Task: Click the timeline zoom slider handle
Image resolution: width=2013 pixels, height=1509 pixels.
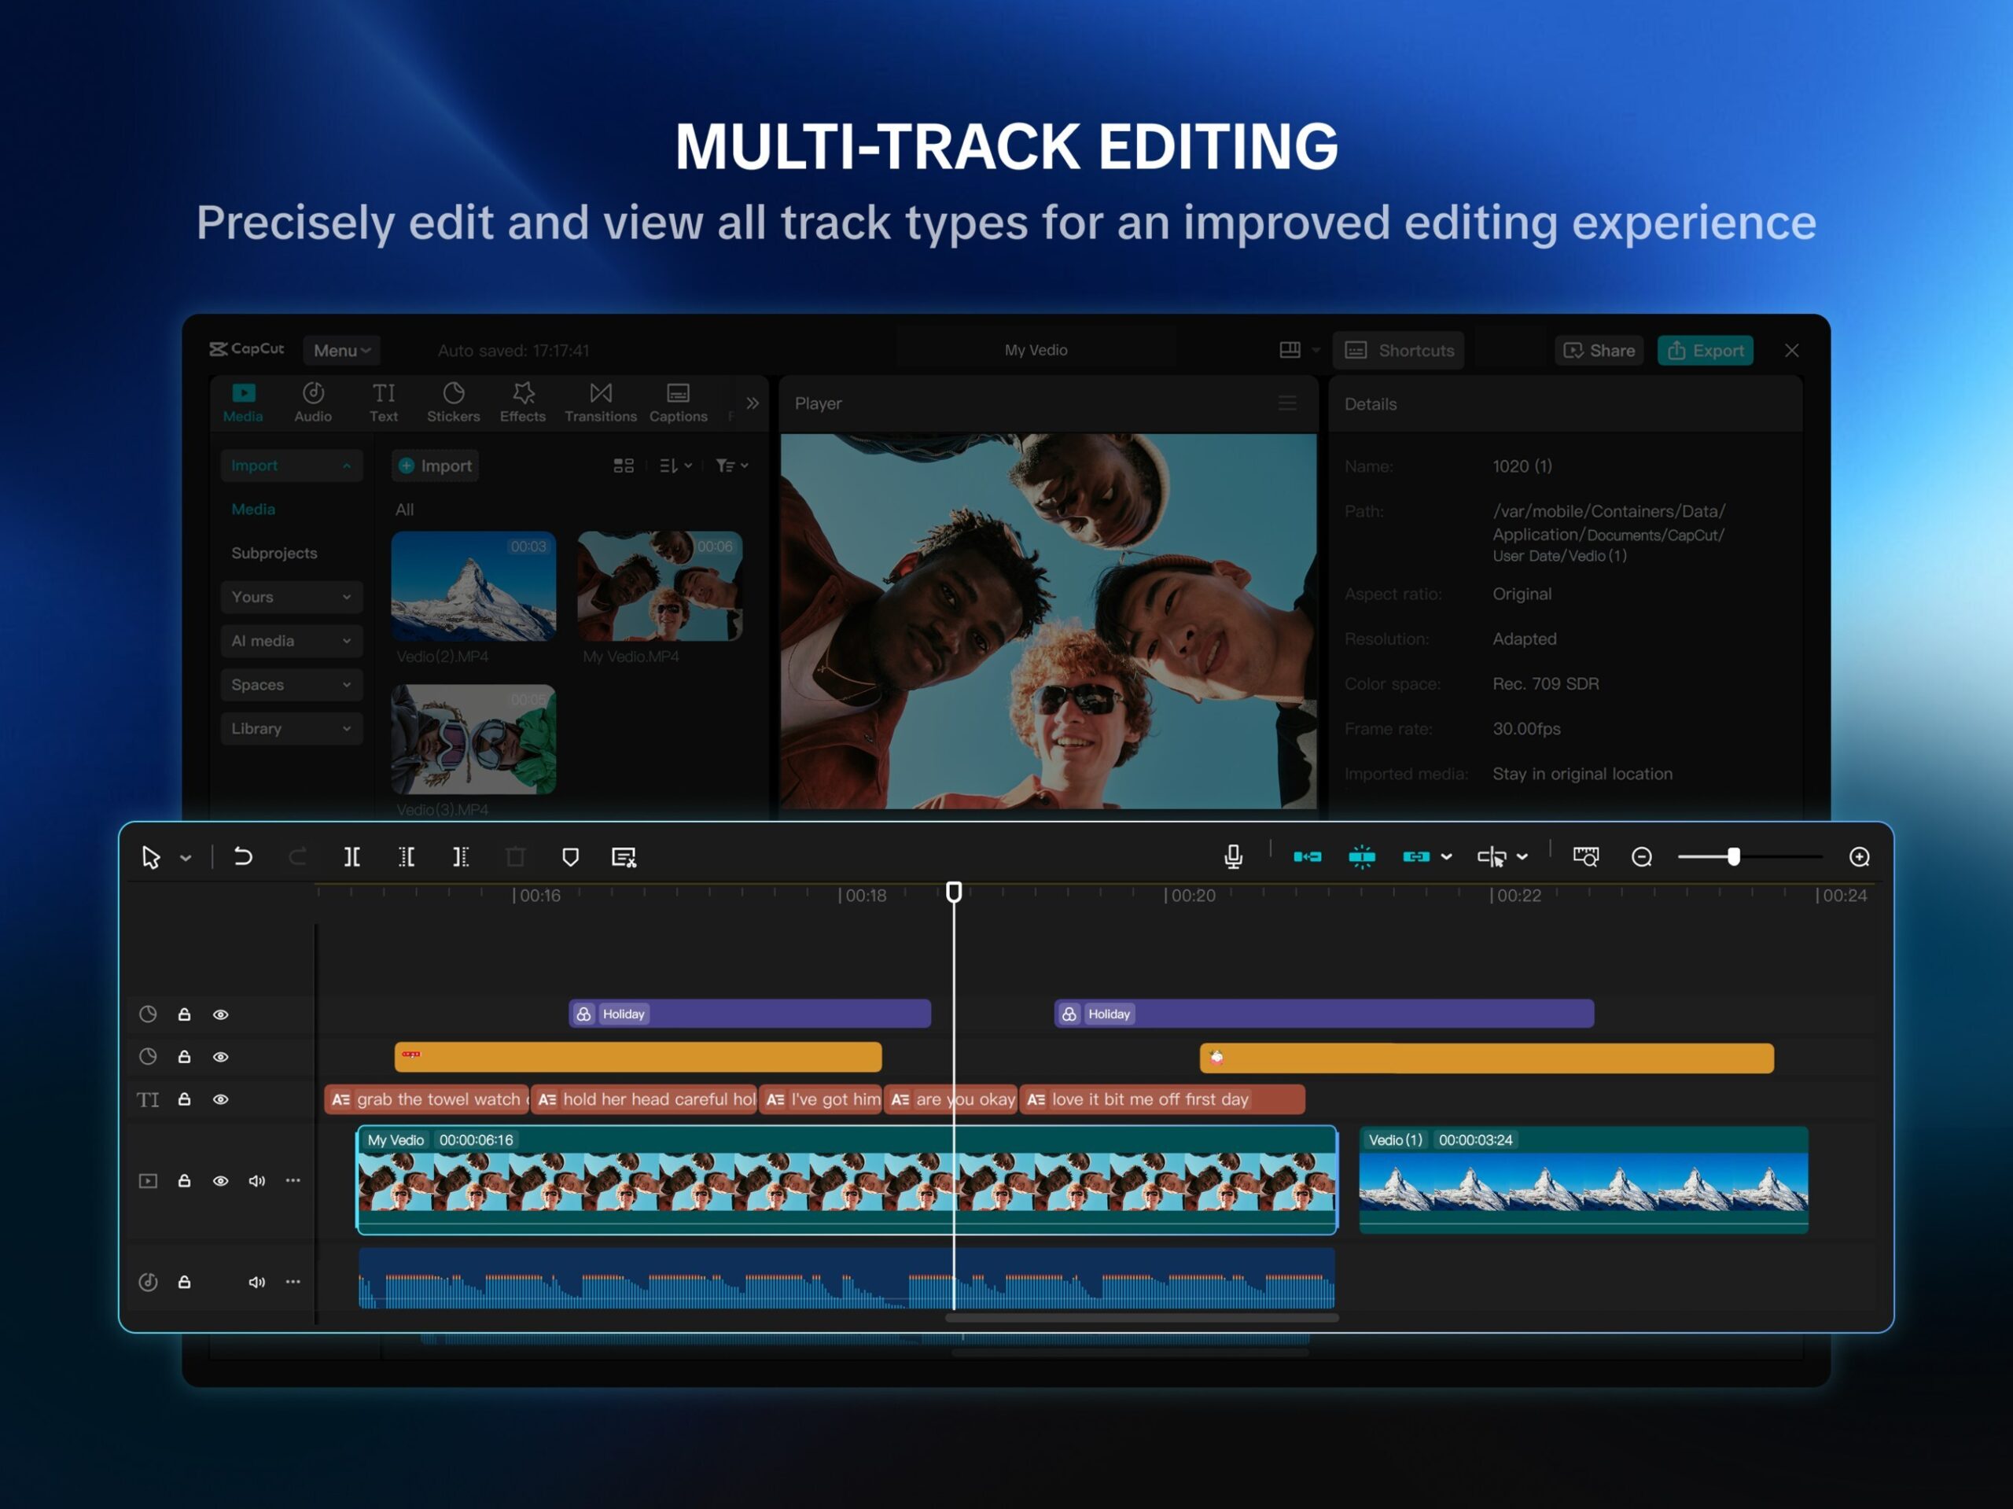Action: [1734, 856]
